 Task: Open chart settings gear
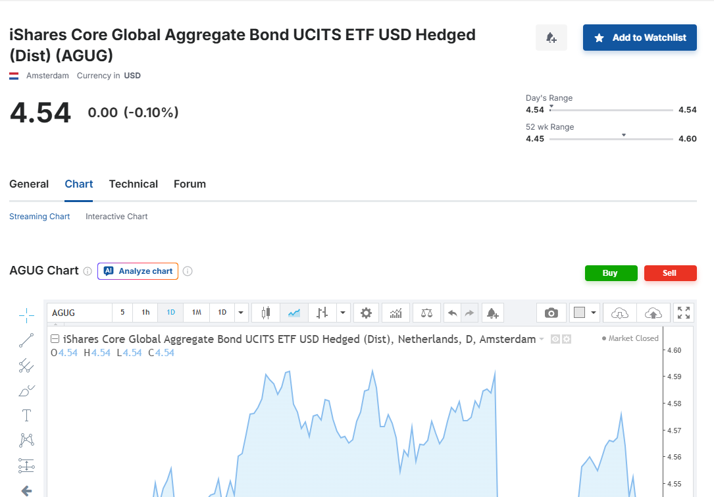[366, 313]
